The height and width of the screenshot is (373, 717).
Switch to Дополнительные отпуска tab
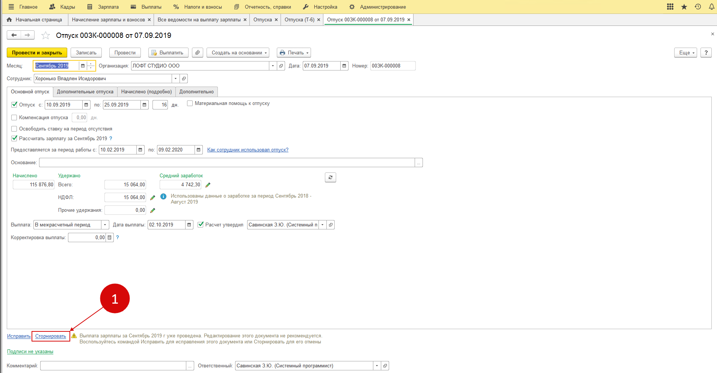(85, 91)
